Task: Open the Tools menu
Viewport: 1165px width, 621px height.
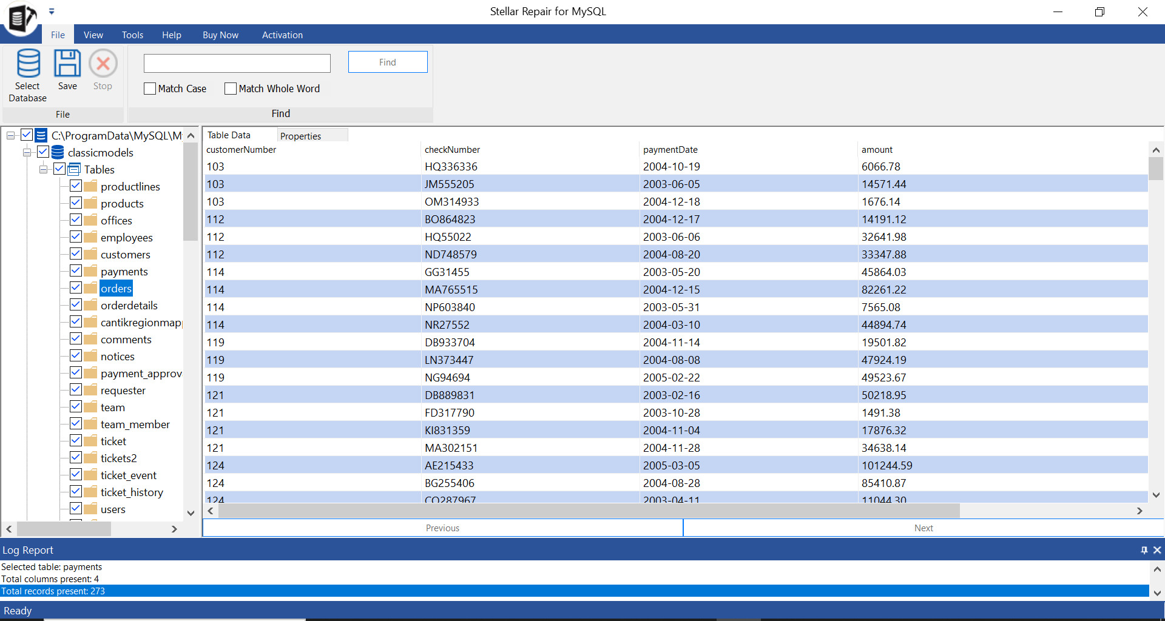Action: pyautogui.click(x=132, y=35)
